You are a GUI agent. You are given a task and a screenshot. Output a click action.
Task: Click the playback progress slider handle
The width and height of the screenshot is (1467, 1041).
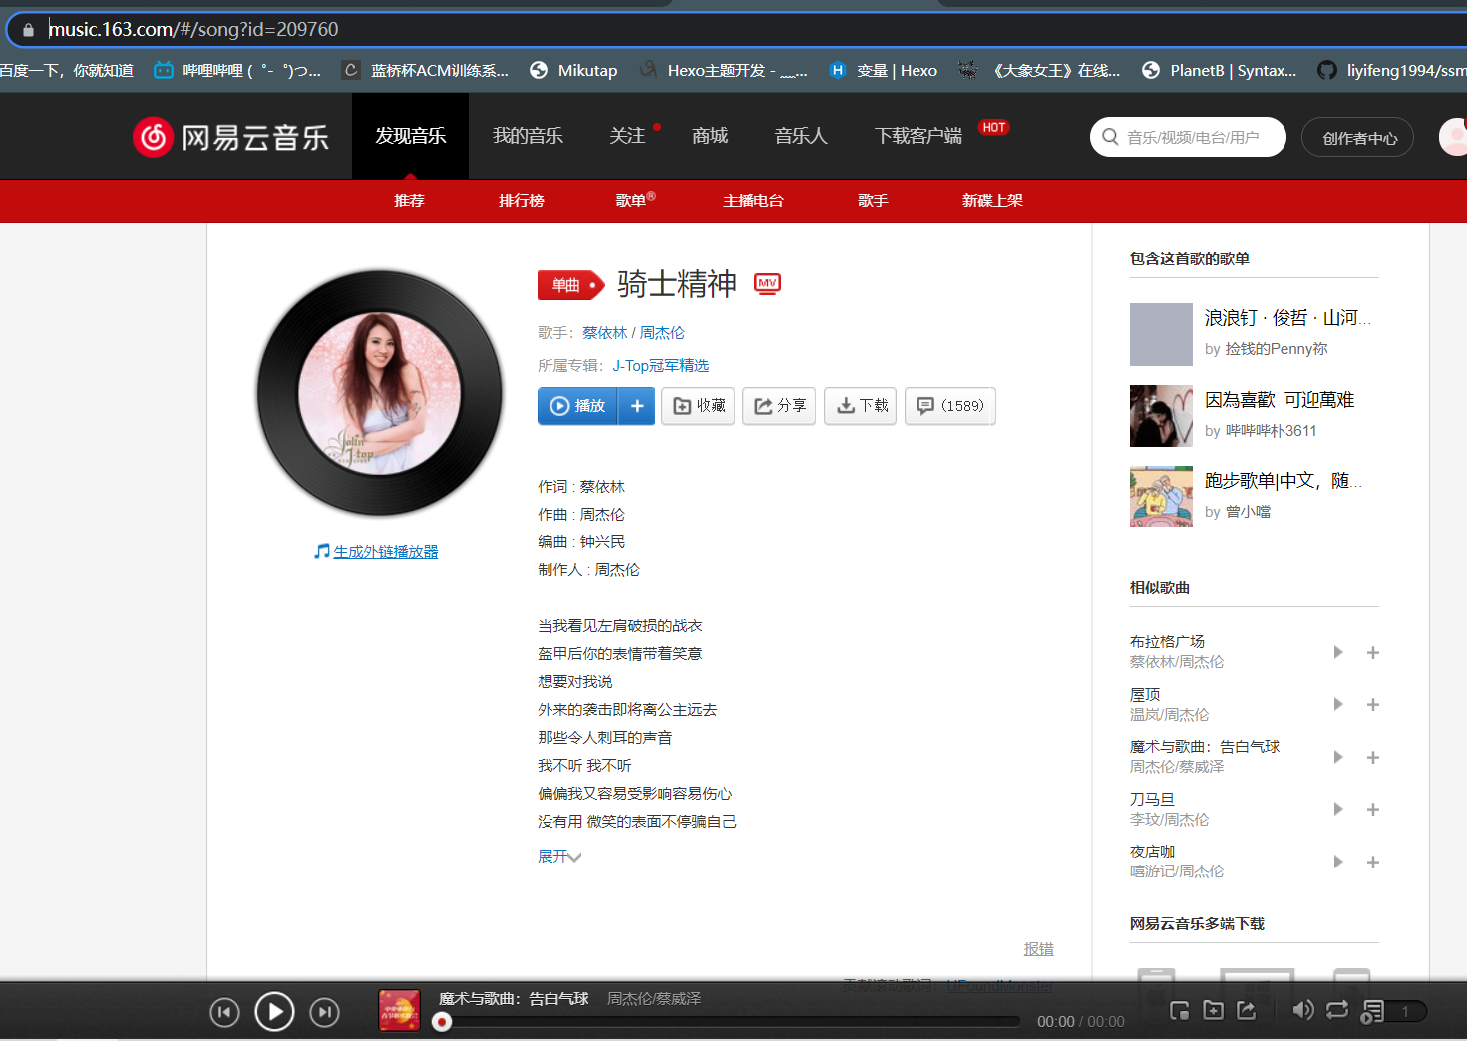point(442,1022)
